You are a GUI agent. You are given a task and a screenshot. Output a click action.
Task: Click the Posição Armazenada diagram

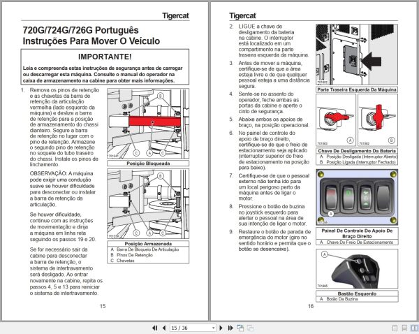coord(148,204)
